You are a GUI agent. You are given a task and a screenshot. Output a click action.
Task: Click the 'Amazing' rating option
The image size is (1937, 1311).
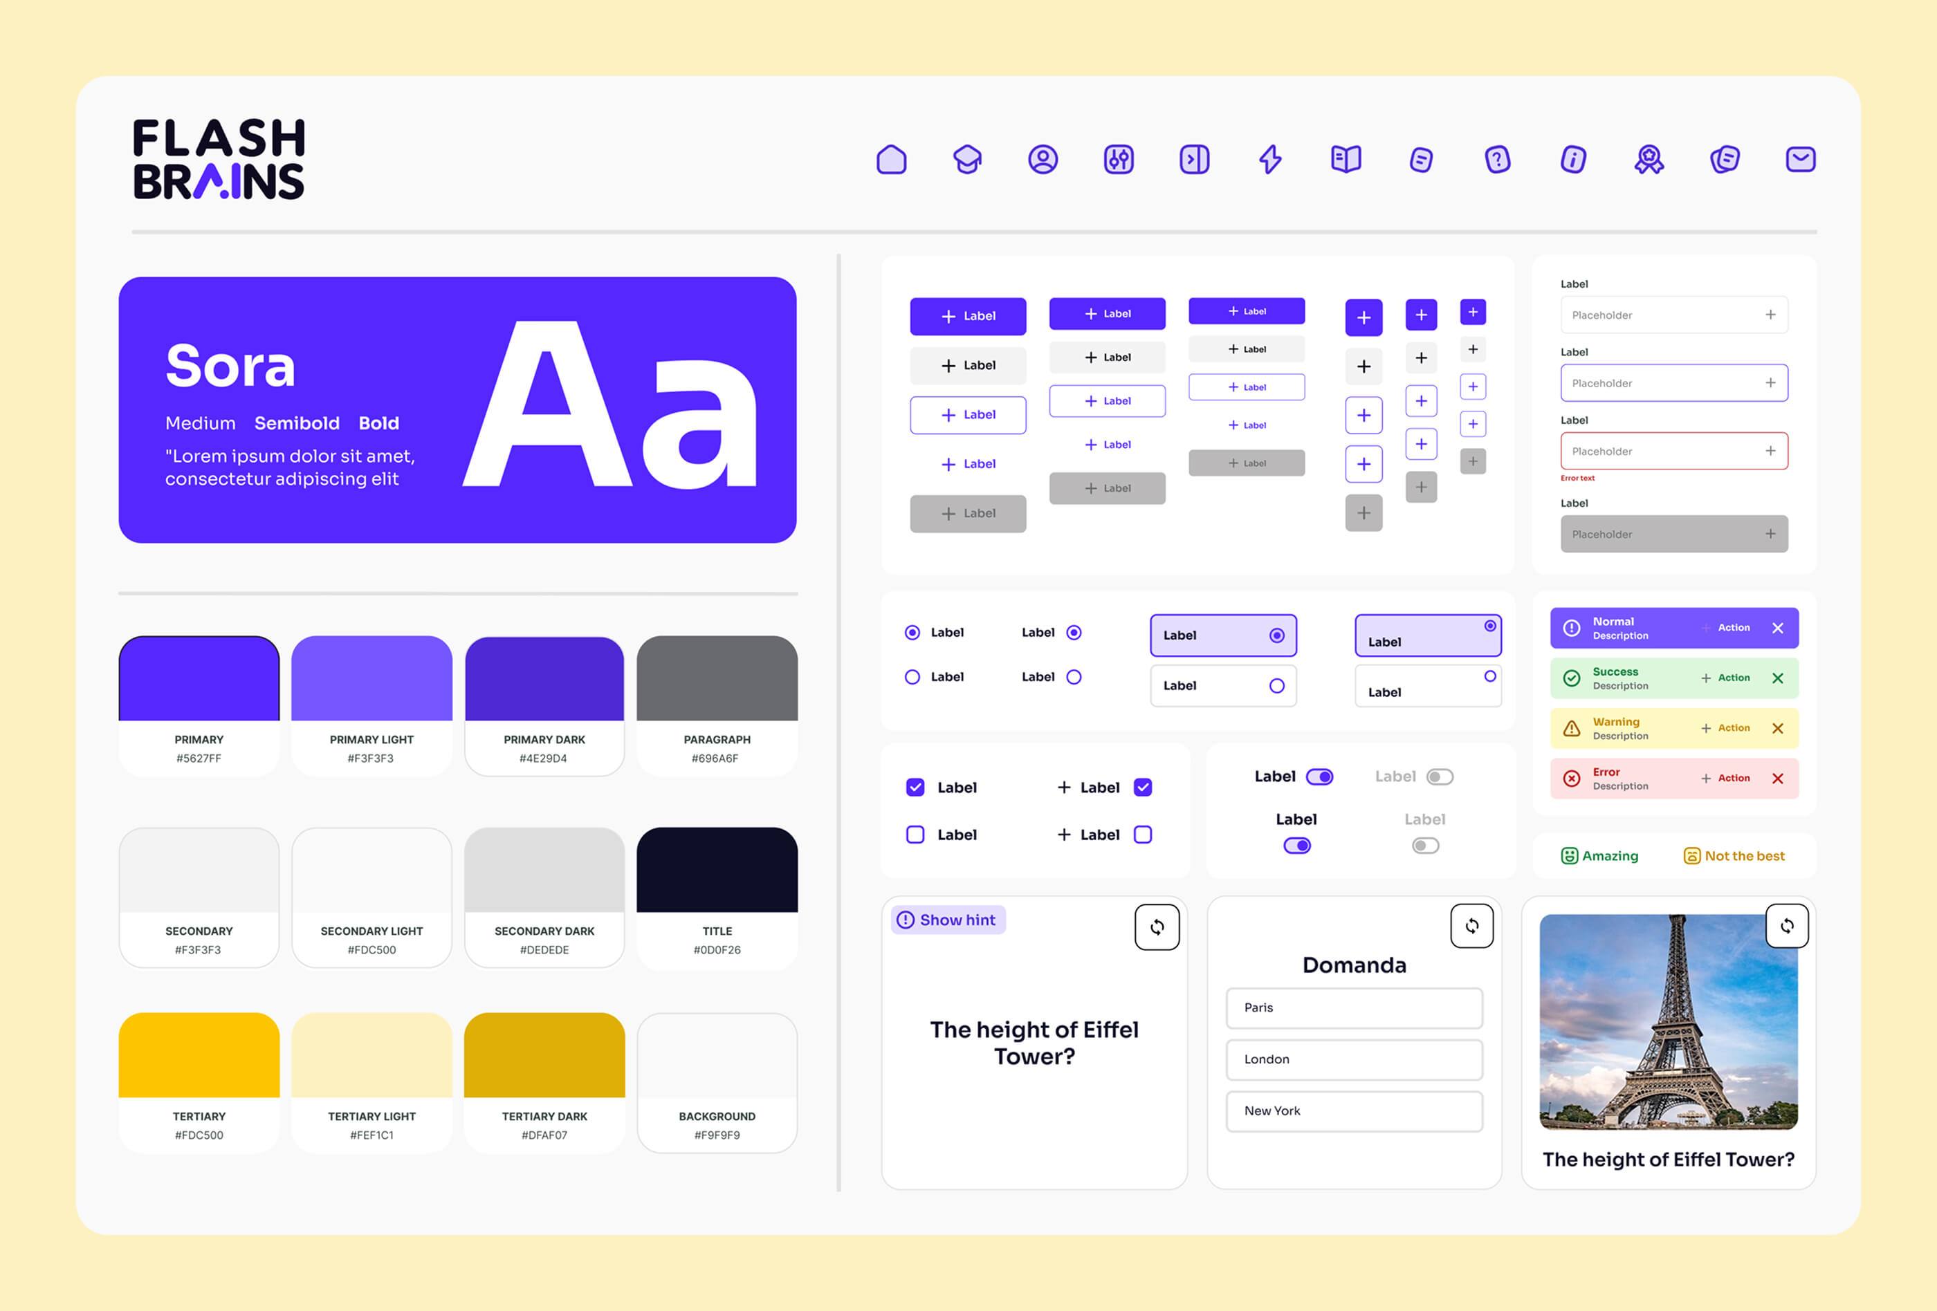click(x=1599, y=855)
